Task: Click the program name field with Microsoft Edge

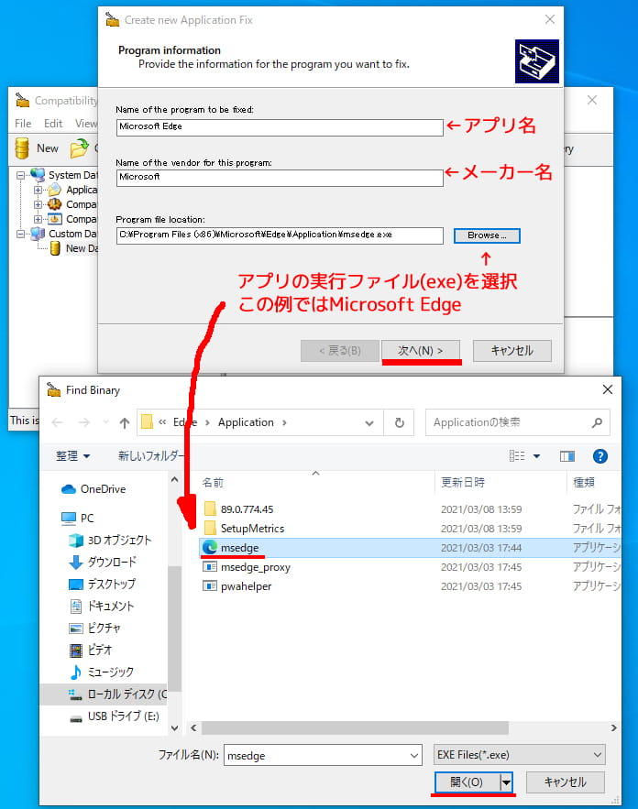Action: [280, 127]
